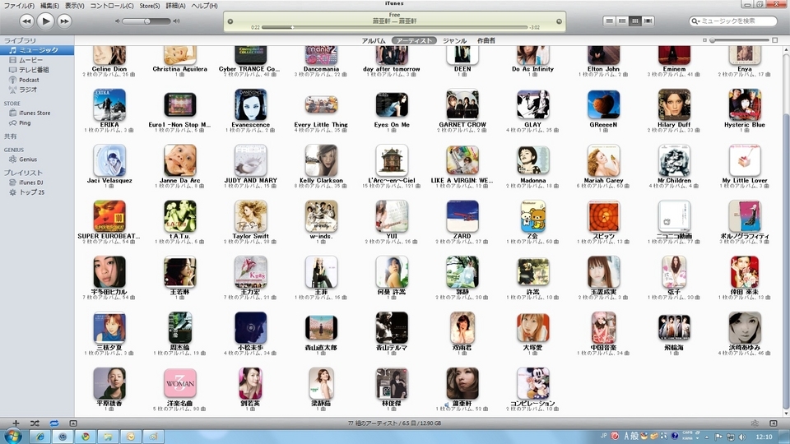The width and height of the screenshot is (790, 444).
Task: Click the song progress bar
Action: 394,27
